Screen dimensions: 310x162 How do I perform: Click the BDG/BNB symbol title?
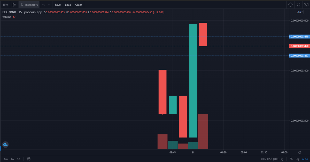(9, 12)
